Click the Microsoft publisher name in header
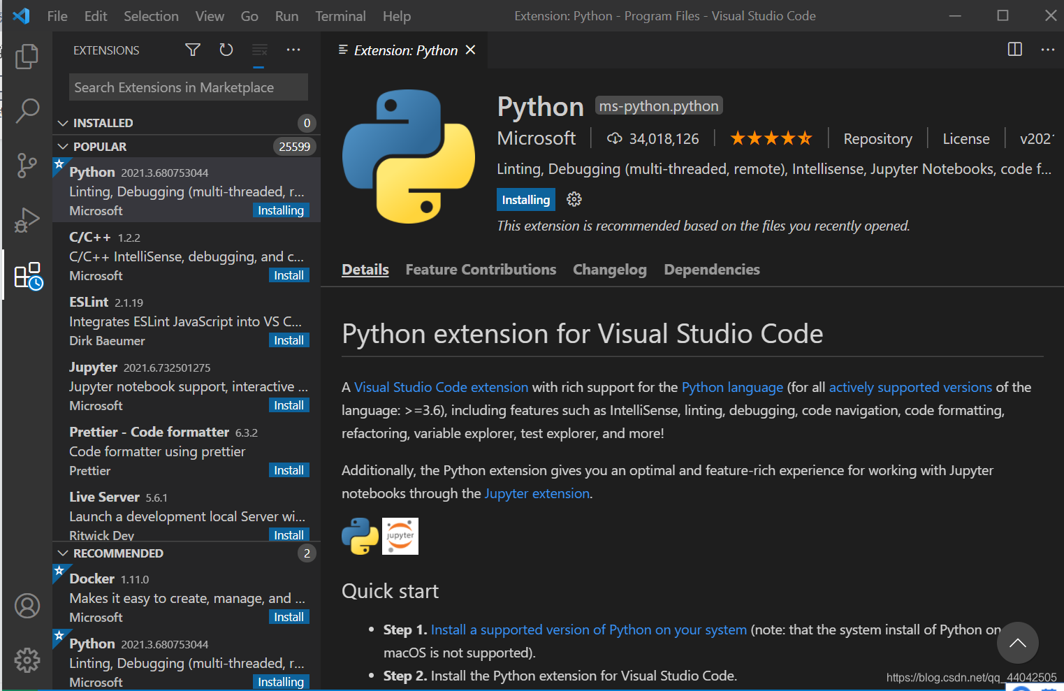Screen dimensions: 1064x691 point(537,138)
